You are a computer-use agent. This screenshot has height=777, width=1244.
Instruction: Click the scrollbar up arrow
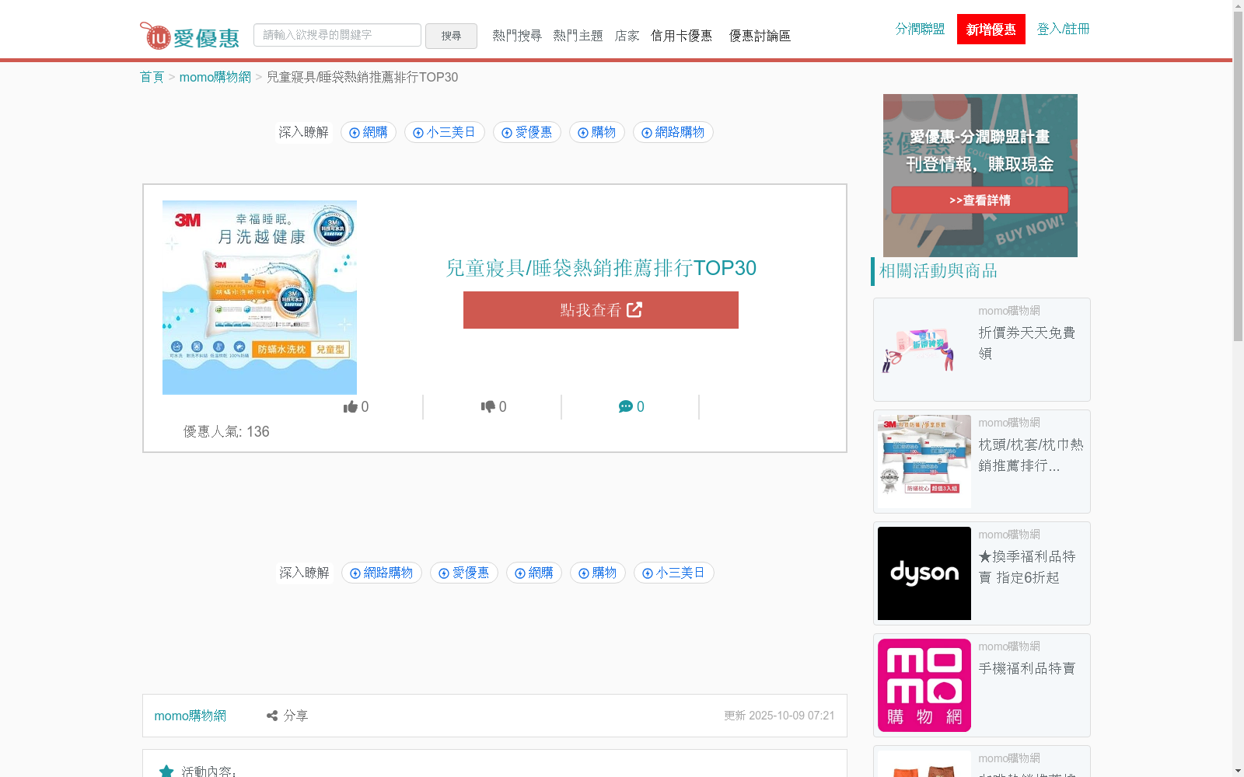[1238, 5]
